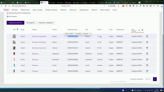Viewport: 164px width, 92px height.
Task: Switch to На создании tab
Action: pos(30,23)
